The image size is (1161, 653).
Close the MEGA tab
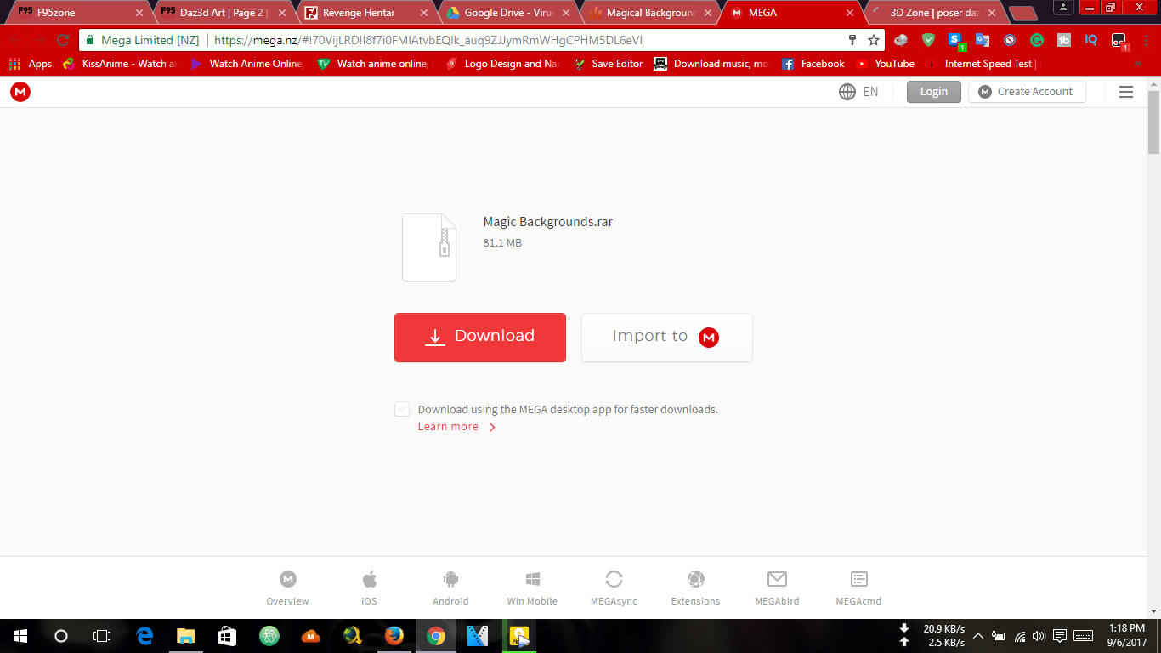[x=850, y=13]
